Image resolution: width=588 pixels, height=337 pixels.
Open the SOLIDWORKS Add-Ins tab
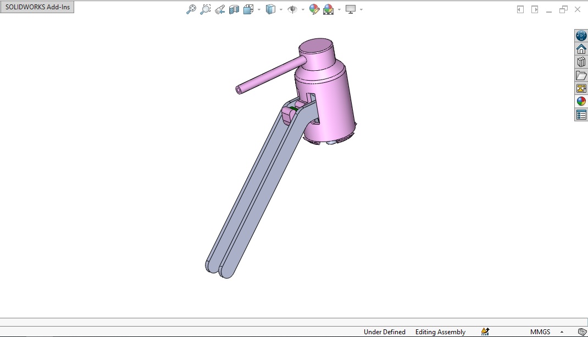(x=37, y=7)
